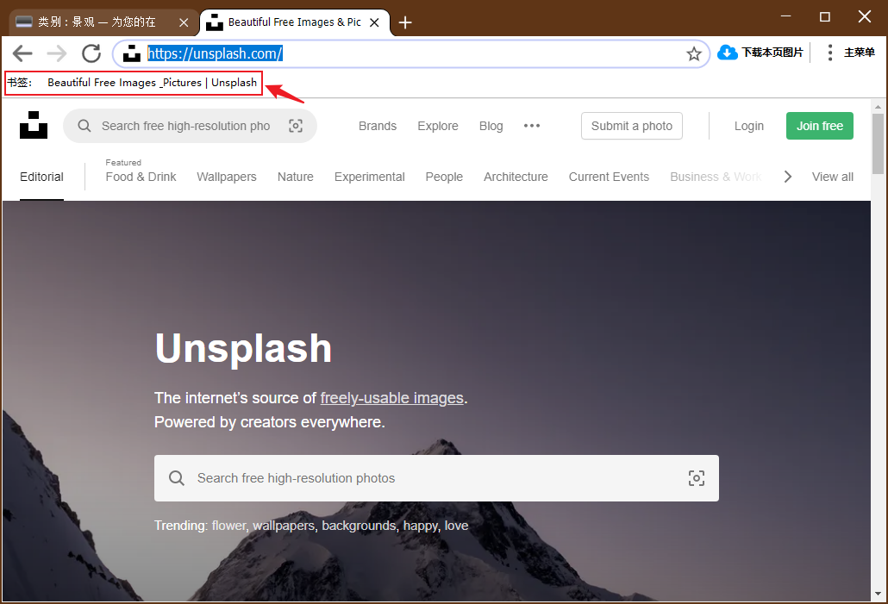Click the View all topics link
This screenshot has height=604, width=888.
[833, 177]
